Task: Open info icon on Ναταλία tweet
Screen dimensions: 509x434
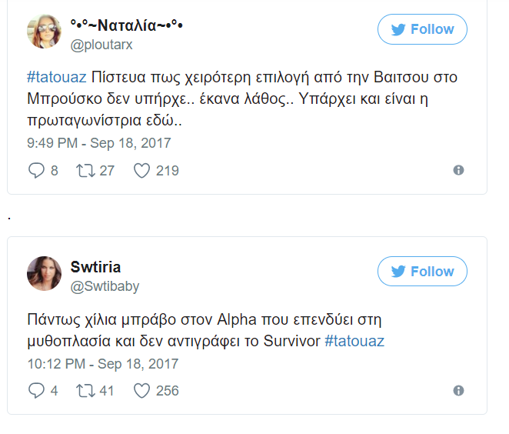Action: coord(458,170)
